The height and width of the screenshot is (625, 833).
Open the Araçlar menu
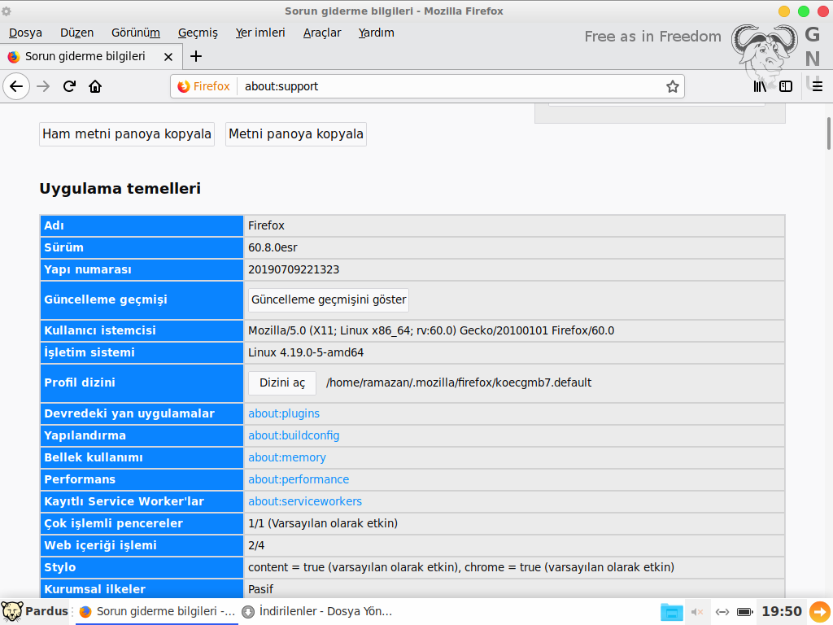(x=322, y=33)
